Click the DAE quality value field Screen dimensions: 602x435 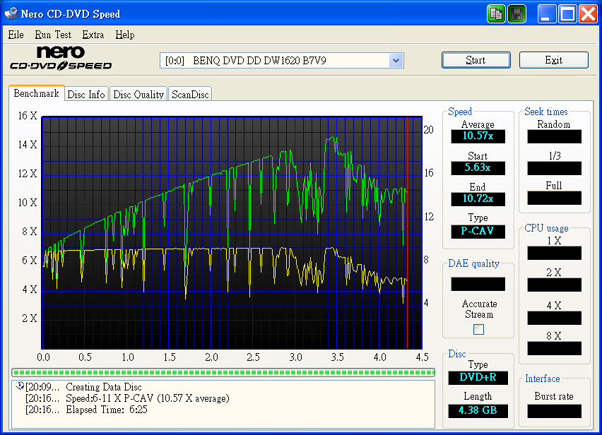pyautogui.click(x=478, y=285)
